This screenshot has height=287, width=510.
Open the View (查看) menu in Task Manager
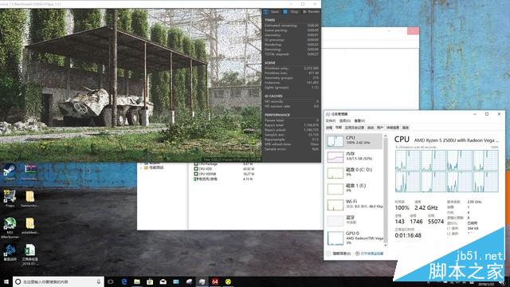[359, 120]
